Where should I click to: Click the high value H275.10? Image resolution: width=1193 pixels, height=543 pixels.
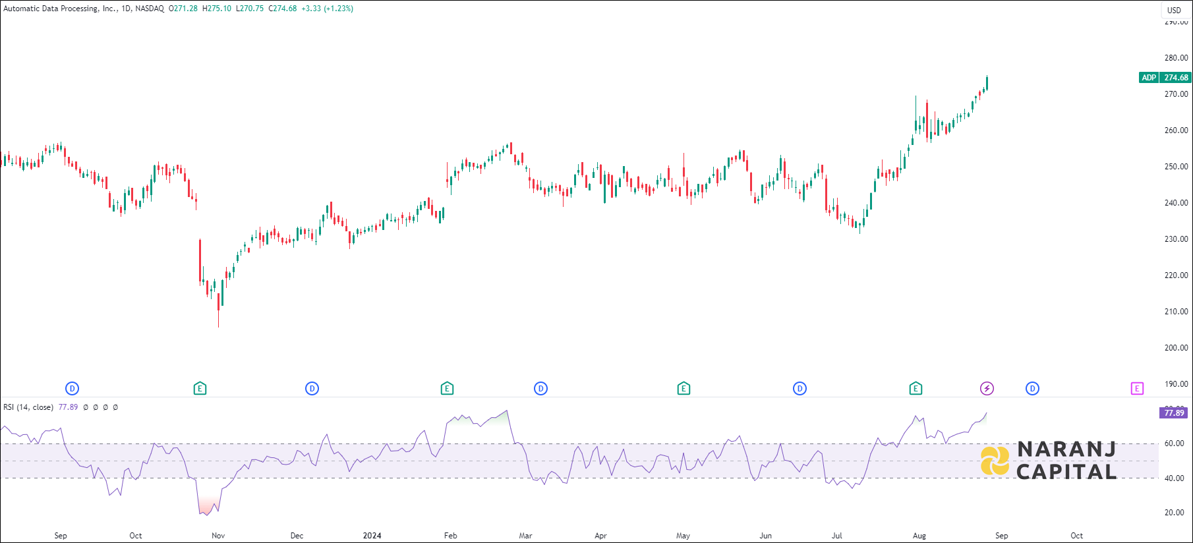click(x=217, y=9)
